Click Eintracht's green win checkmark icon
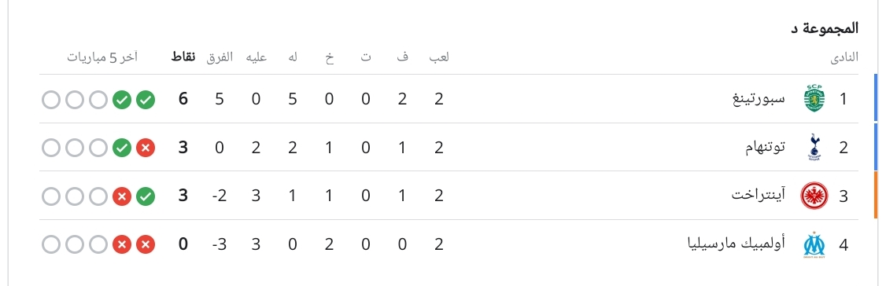The image size is (886, 286). point(146,196)
